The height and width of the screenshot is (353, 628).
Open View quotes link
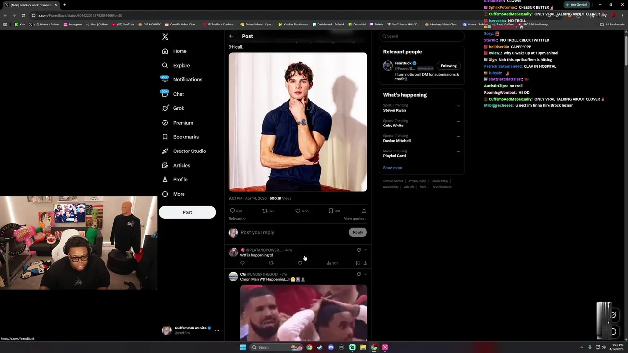[355, 218]
